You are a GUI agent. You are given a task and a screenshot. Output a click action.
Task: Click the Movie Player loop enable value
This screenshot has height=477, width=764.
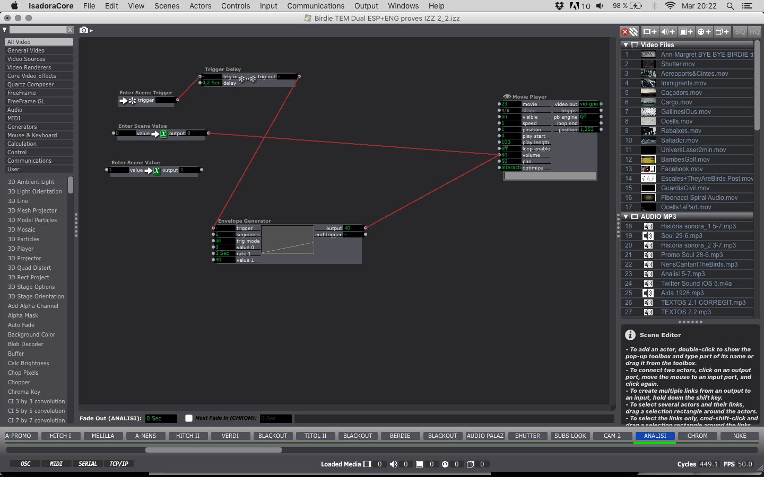click(511, 149)
